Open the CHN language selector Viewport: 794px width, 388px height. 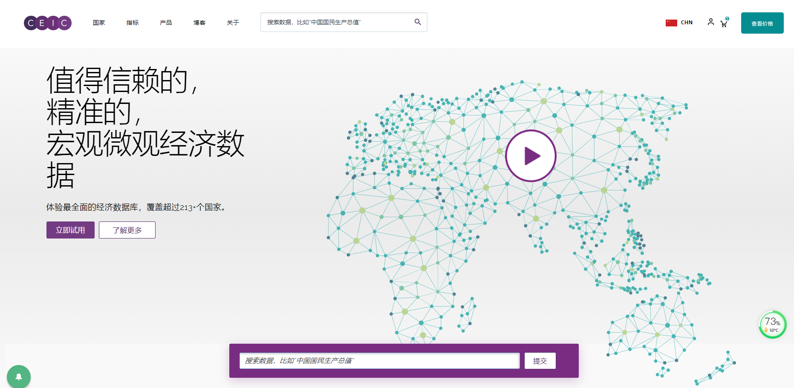pos(686,23)
